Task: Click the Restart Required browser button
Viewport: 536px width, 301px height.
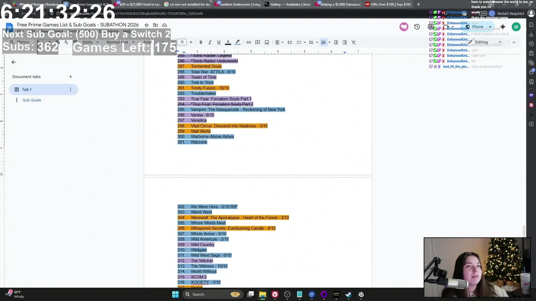Action: point(507,13)
